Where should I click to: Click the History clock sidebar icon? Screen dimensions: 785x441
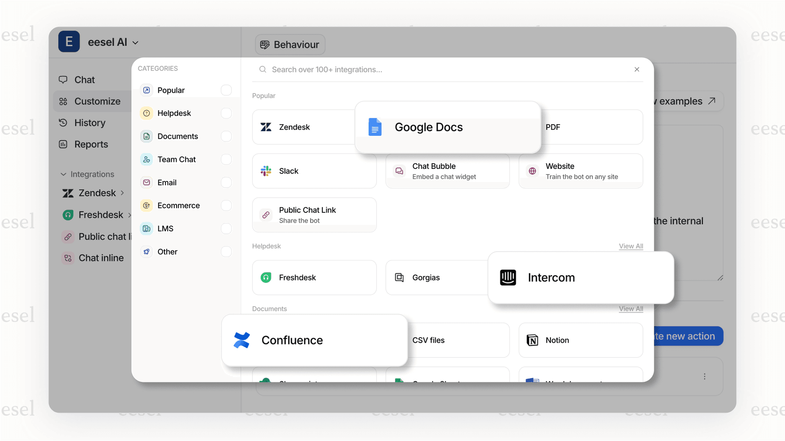pos(63,123)
